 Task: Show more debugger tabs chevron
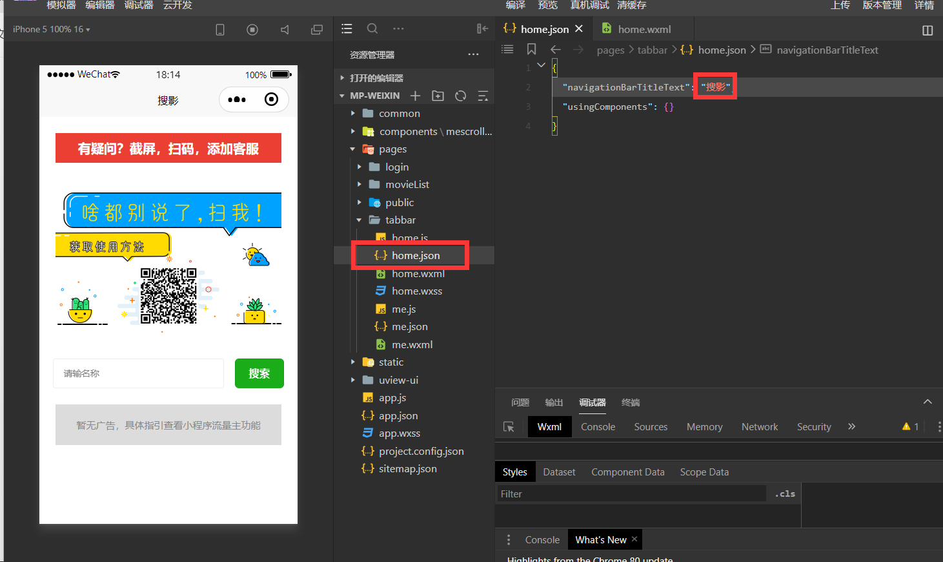point(851,426)
